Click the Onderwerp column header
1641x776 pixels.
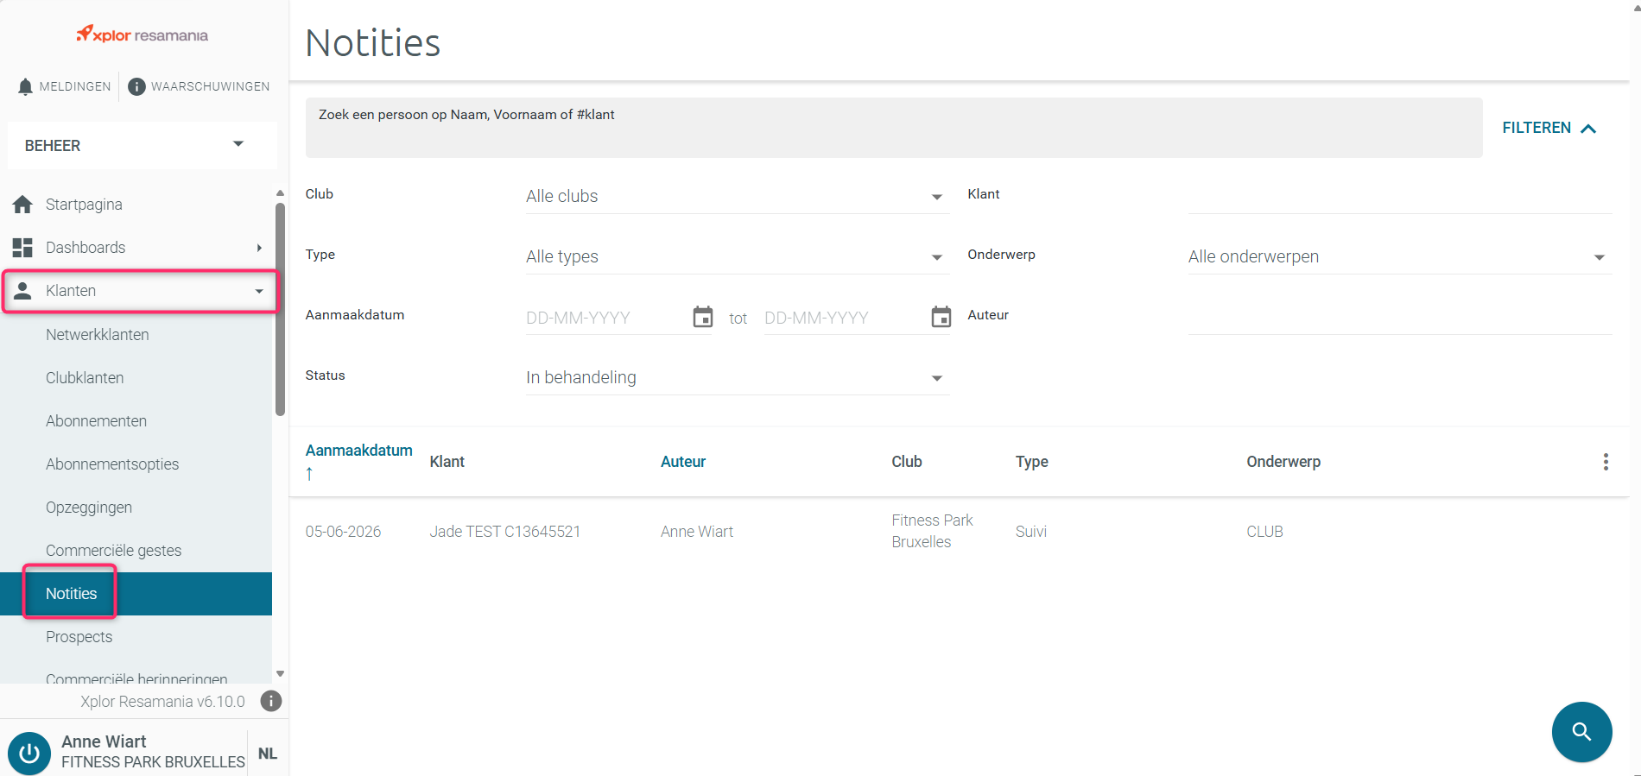pos(1283,462)
